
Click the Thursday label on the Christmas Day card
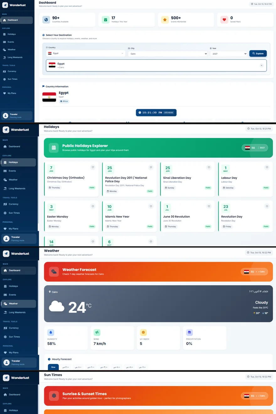click(x=54, y=188)
